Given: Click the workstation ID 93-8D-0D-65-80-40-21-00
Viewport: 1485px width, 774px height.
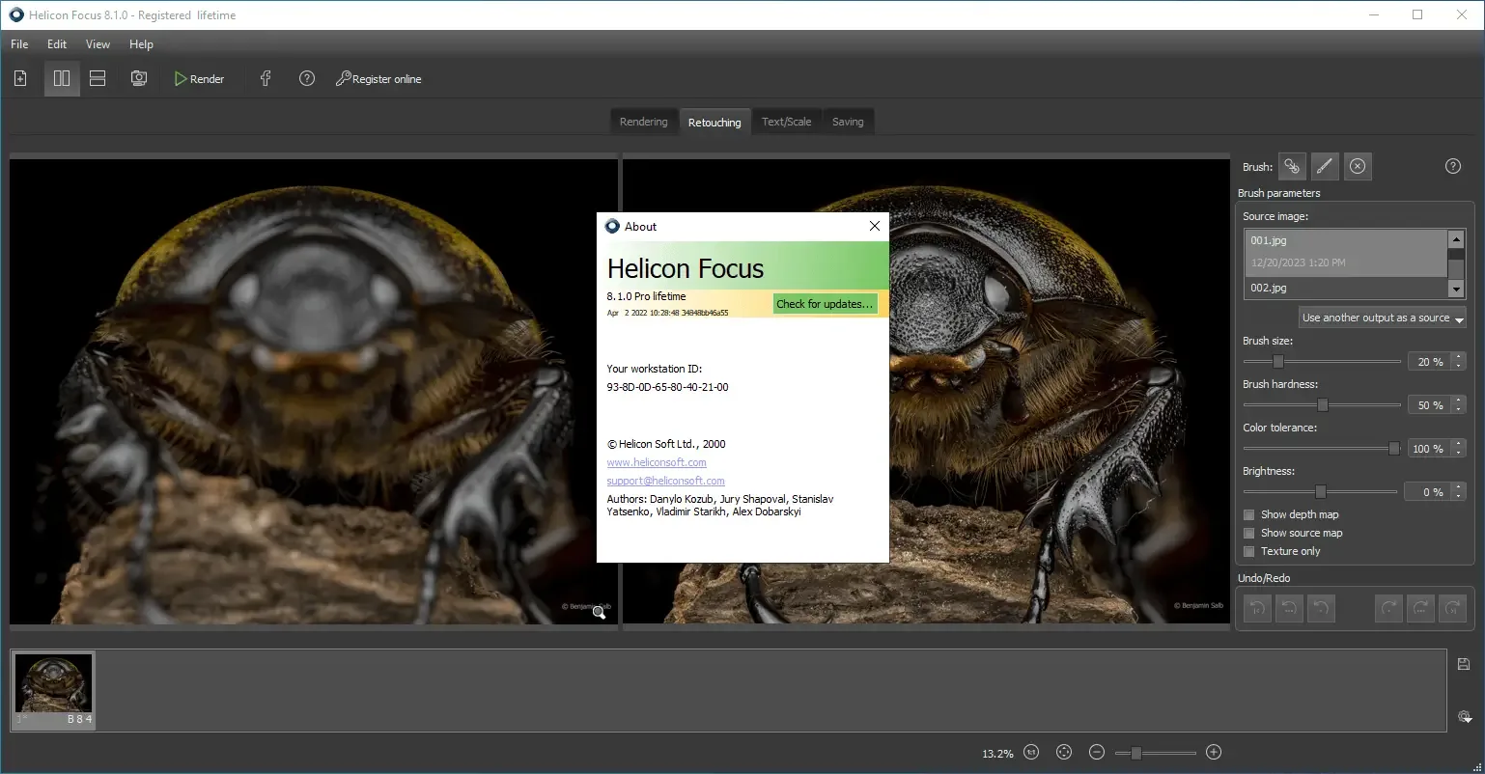Looking at the screenshot, I should 667,387.
